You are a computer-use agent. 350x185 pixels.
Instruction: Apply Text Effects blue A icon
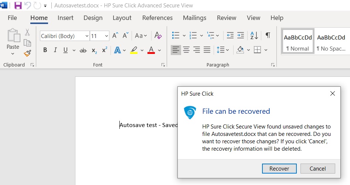point(118,50)
